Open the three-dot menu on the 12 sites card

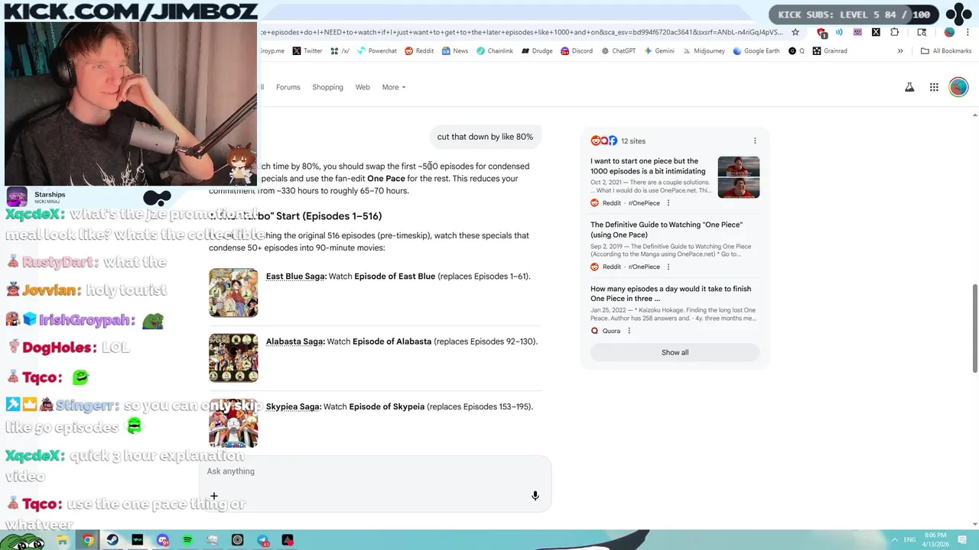pyautogui.click(x=755, y=141)
